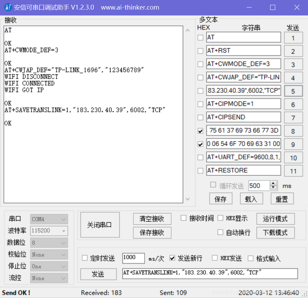Image resolution: width=308 pixels, height=298 pixels.
Task: Enable HEX显示 checkbox
Action: pos(220,218)
